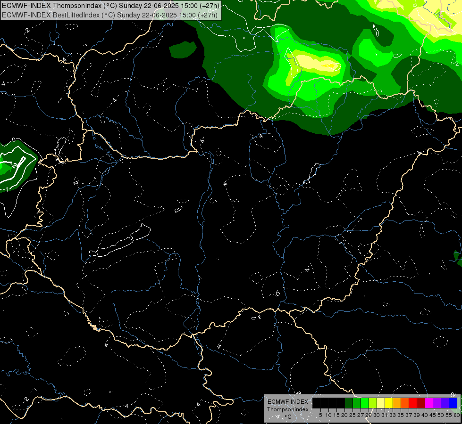This screenshot has height=424, width=462.
Task: Click the red 37–39 legend swatch
Action: pos(413,403)
